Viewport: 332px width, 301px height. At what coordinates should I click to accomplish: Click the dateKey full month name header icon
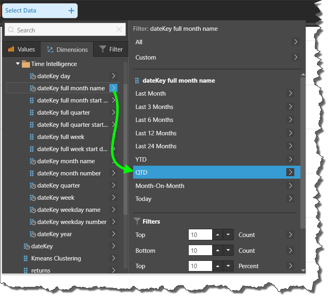(137, 81)
